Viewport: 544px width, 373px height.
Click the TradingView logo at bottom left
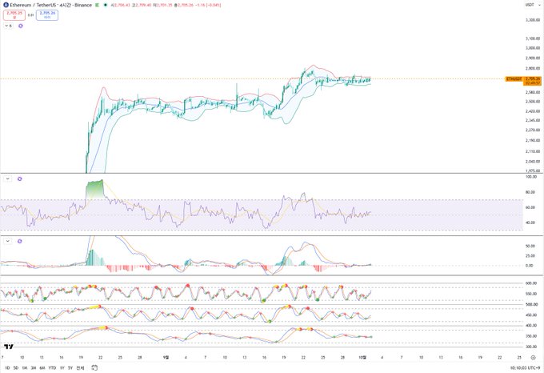(x=9, y=347)
